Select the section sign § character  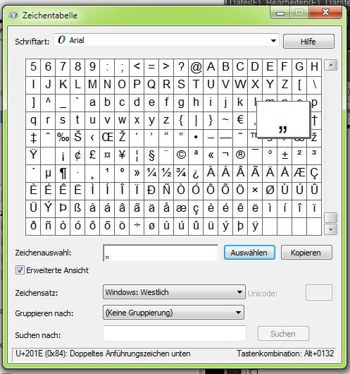(151, 155)
